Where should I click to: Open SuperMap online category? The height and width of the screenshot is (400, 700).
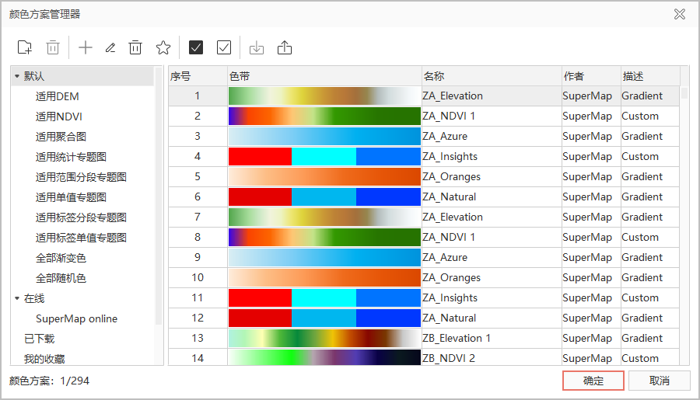pos(76,318)
